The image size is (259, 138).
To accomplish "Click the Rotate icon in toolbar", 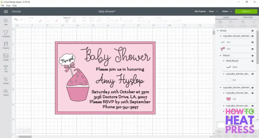I will [x=139, y=21].
